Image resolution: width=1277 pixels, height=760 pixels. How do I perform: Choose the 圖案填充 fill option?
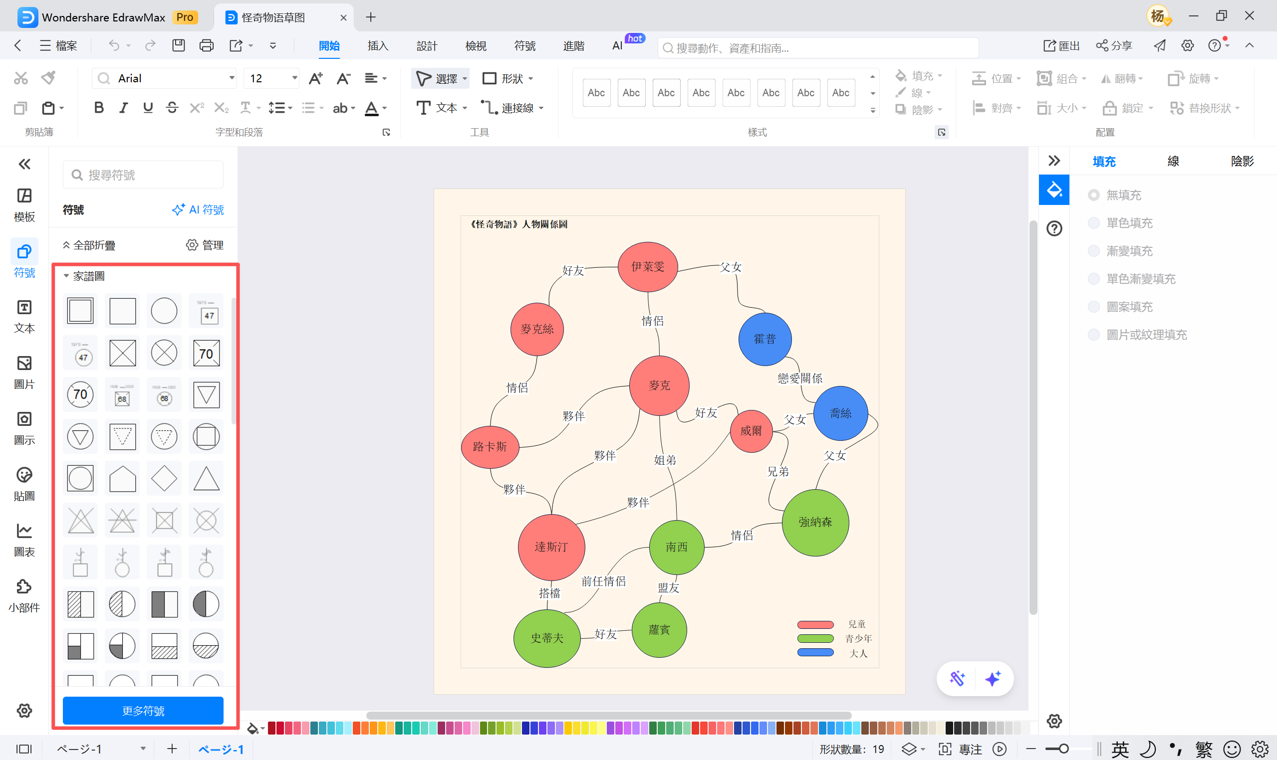pyautogui.click(x=1093, y=307)
